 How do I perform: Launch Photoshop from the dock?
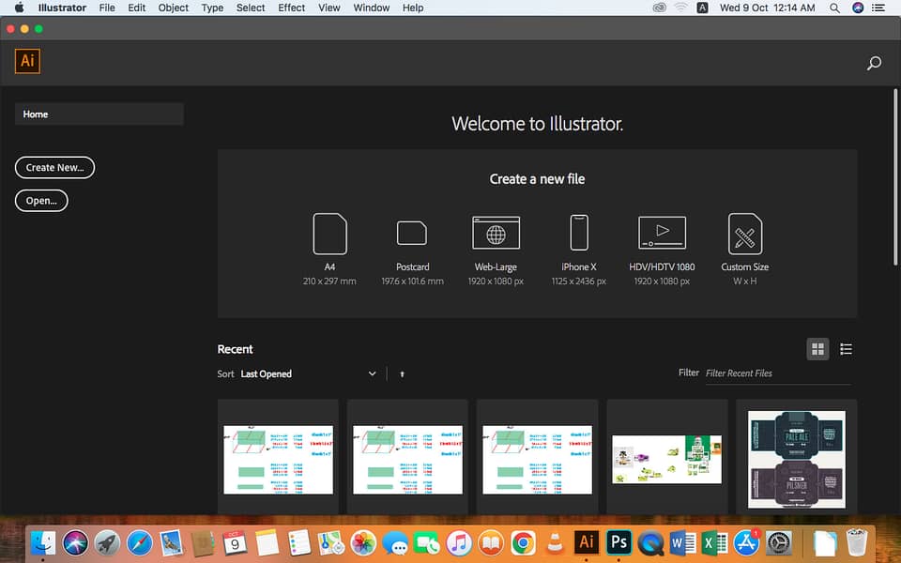click(618, 541)
